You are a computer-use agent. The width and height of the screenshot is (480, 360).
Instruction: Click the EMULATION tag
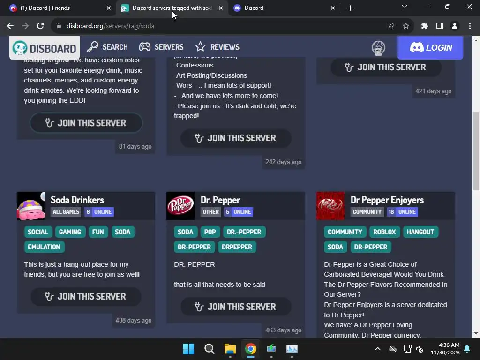pos(44,247)
